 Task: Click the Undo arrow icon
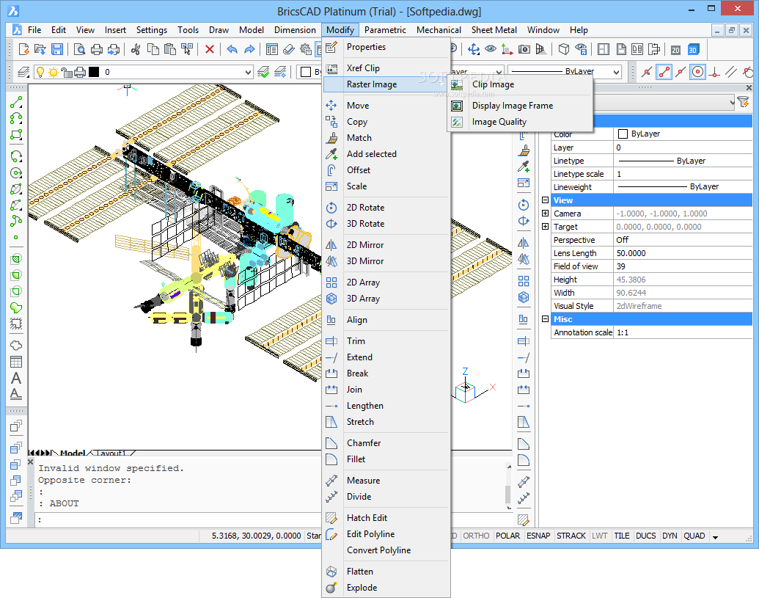pos(232,49)
